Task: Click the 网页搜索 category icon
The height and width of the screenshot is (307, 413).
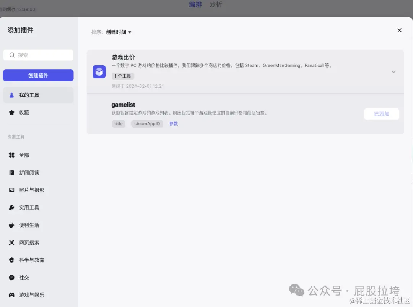Action: tap(12, 242)
